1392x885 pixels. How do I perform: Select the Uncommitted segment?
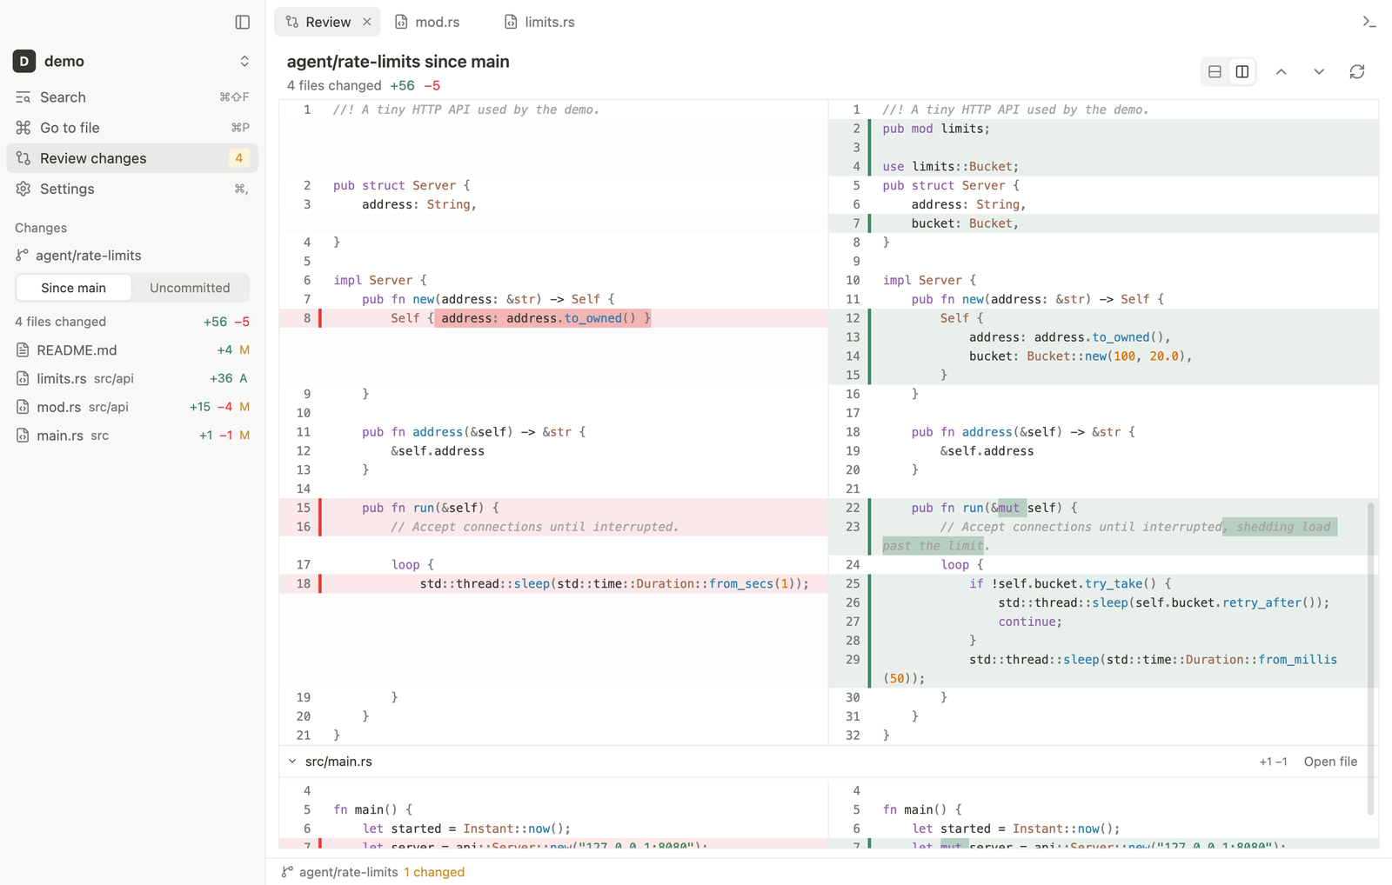pyautogui.click(x=190, y=288)
